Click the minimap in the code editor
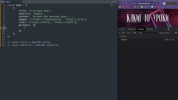Viewport: 178px width, 100px height. [113, 5]
